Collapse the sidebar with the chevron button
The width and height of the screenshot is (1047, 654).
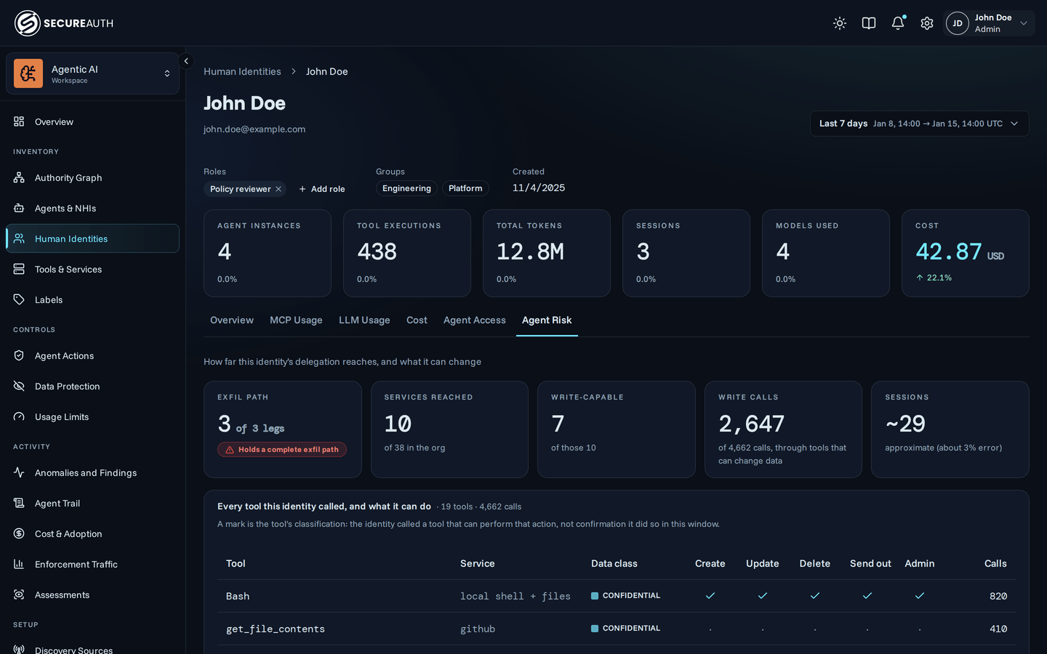[x=186, y=61]
